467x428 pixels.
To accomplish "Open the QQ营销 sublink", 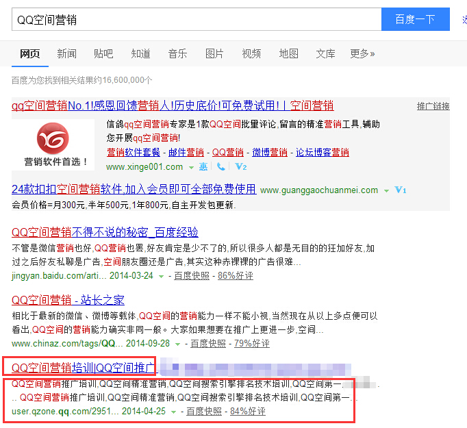I will (x=228, y=153).
